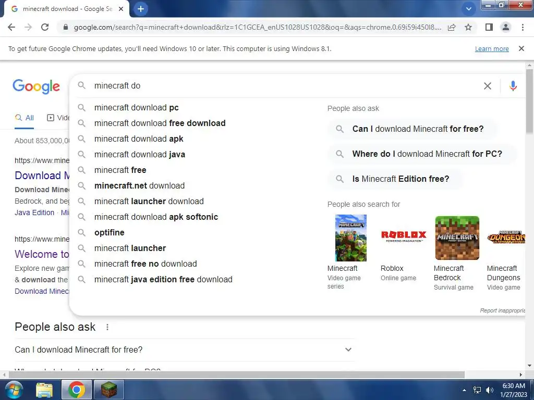View site information via lock icon
The image size is (534, 400).
point(66,27)
